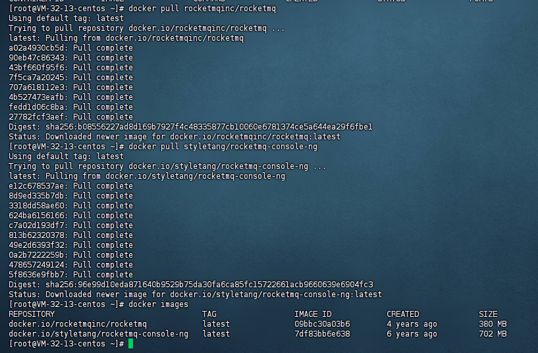
Task: Click the TAG column header
Action: point(209,314)
